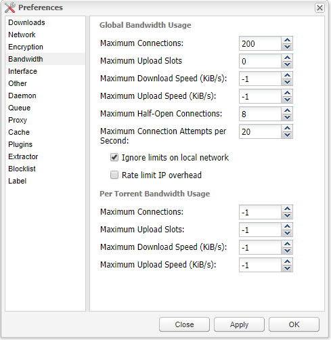This screenshot has width=331, height=340.
Task: Click Maximum Half-Open Connections field showing 8
Action: click(261, 114)
